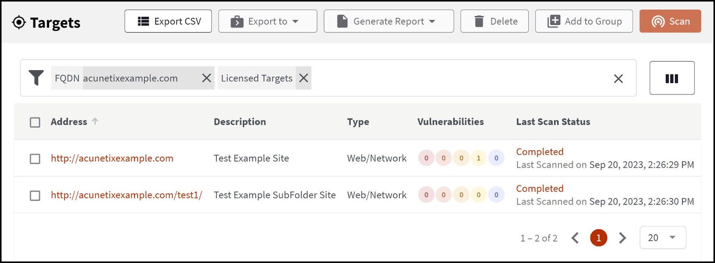Click Add to Group button

tap(584, 21)
